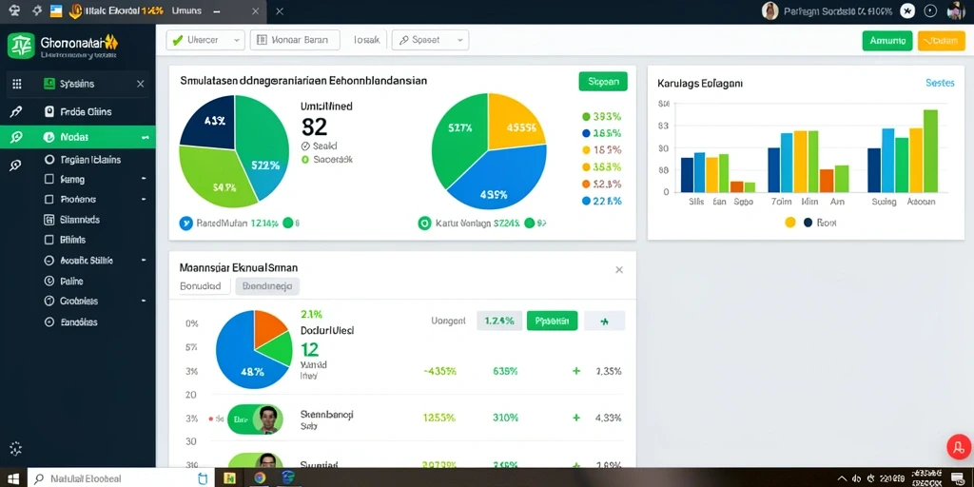Click the blue Sestes link
Image resolution: width=974 pixels, height=487 pixels.
[x=939, y=83]
